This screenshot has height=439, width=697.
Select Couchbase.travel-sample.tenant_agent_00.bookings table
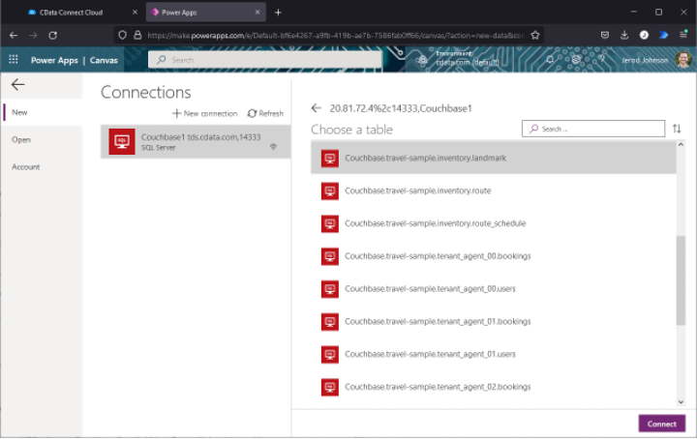pyautogui.click(x=494, y=256)
